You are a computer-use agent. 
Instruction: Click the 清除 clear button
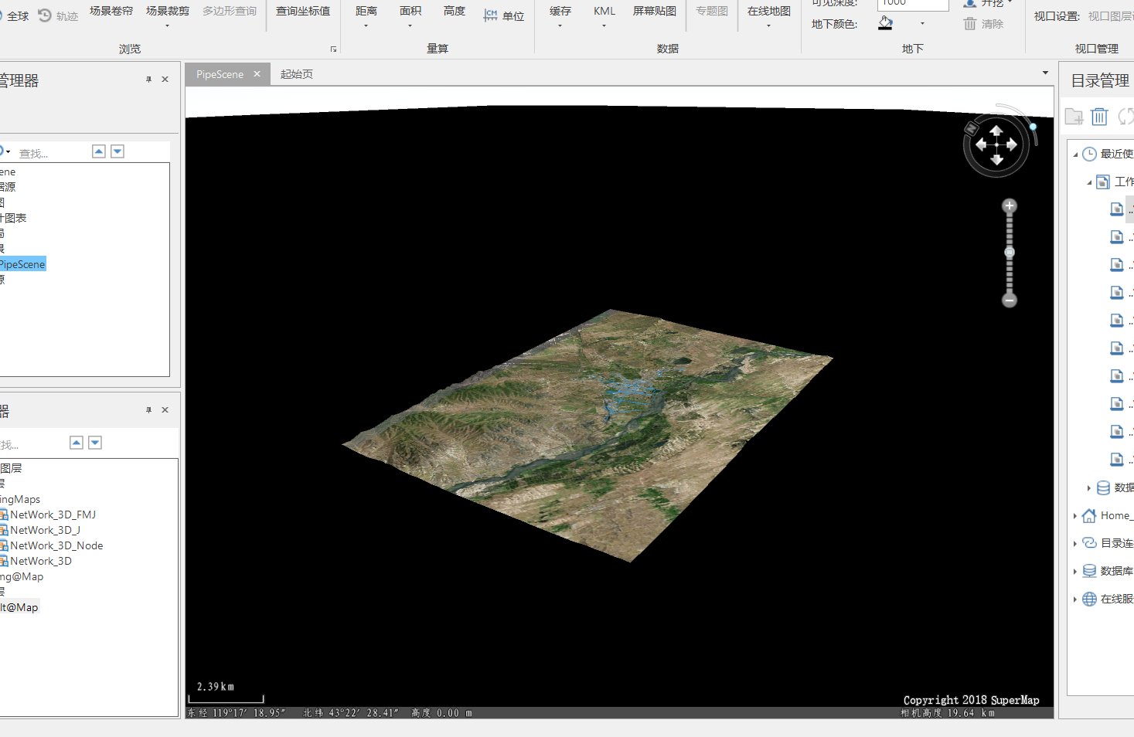tap(983, 24)
